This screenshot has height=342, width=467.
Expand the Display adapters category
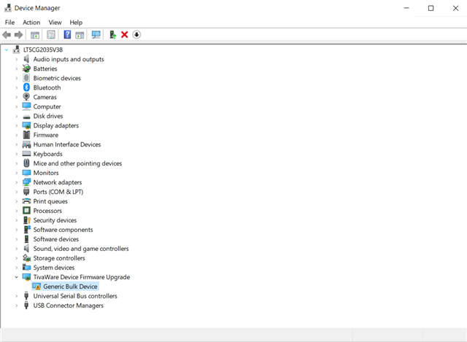(17, 125)
